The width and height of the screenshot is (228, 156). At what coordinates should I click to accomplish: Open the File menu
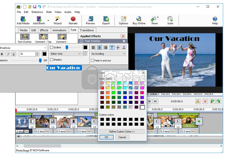coord(19,12)
